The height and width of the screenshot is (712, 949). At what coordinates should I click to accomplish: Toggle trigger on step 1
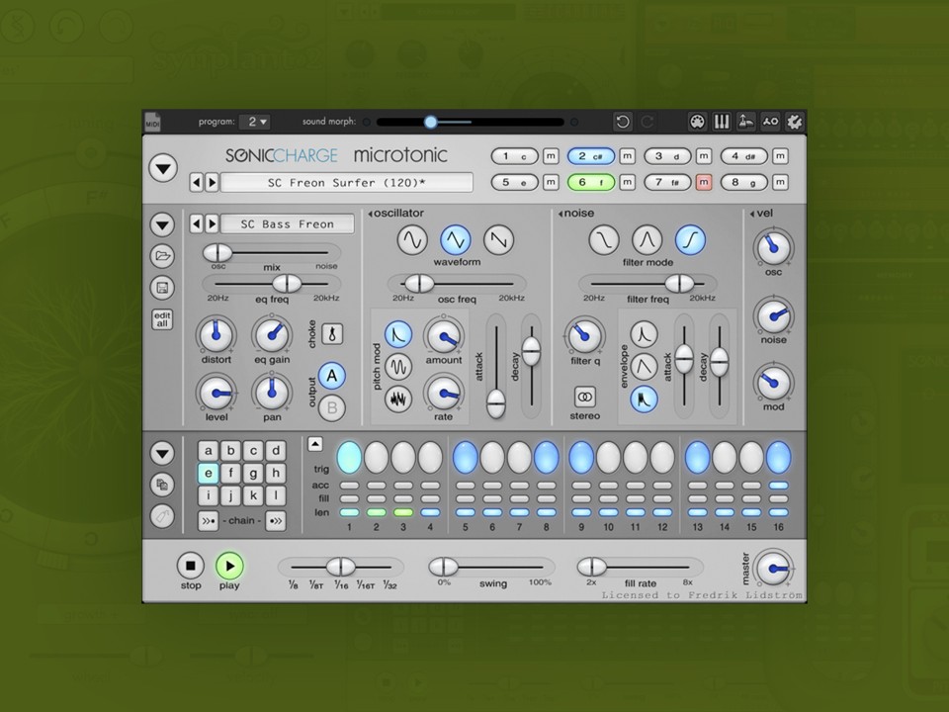tap(349, 457)
